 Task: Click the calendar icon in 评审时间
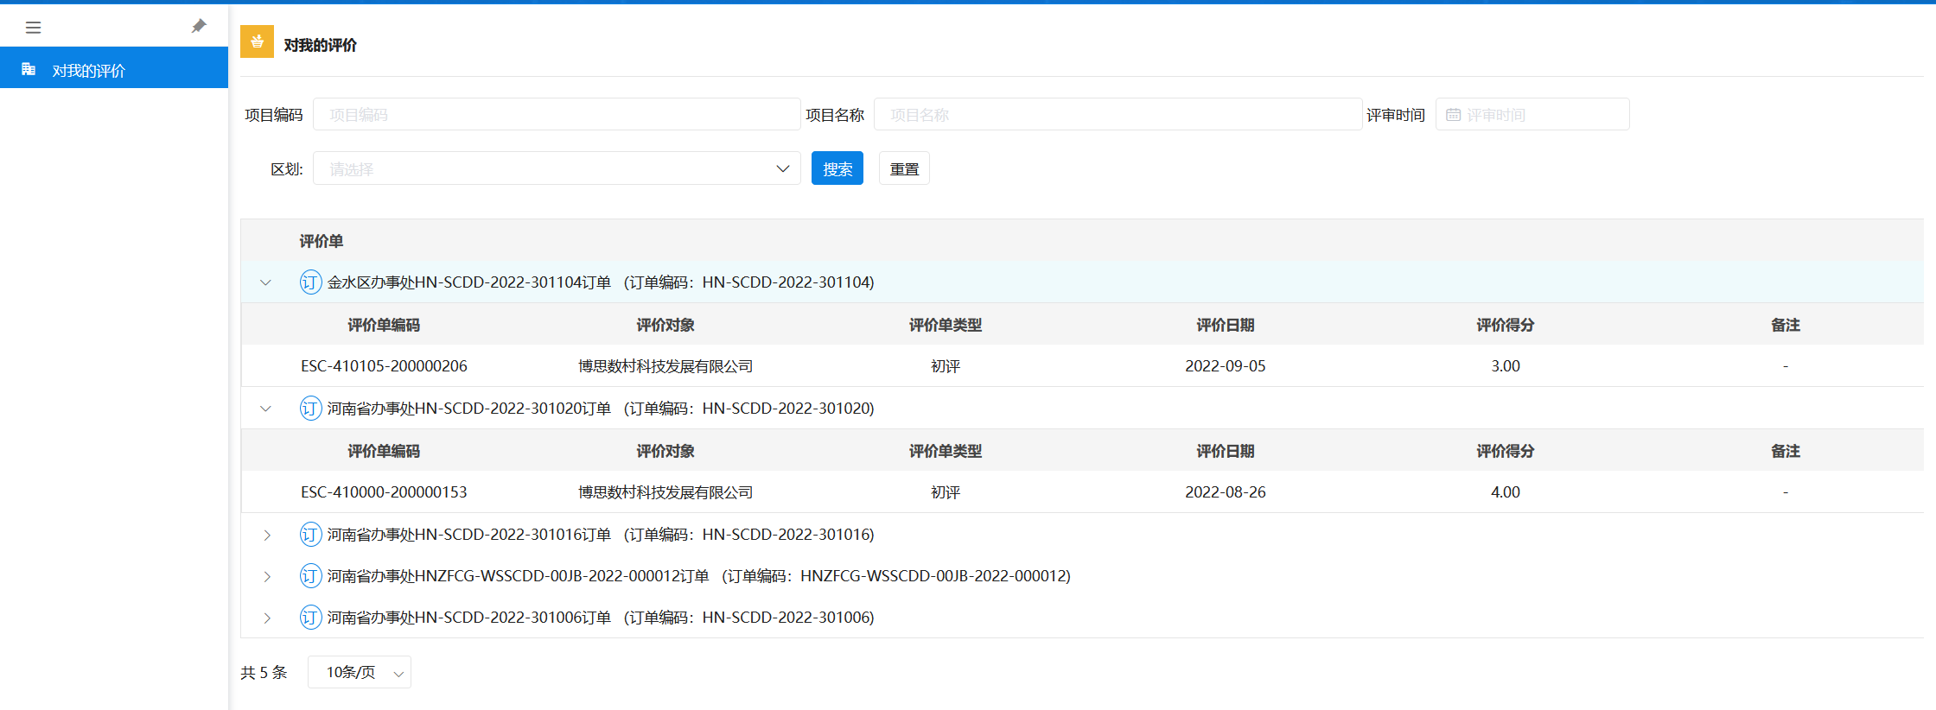1454,115
